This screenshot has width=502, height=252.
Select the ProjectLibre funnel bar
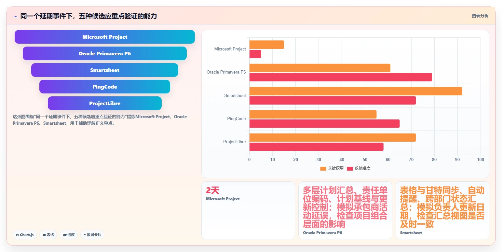105,103
